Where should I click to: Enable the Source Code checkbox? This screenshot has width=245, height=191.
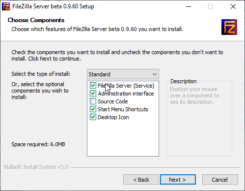pyautogui.click(x=93, y=101)
